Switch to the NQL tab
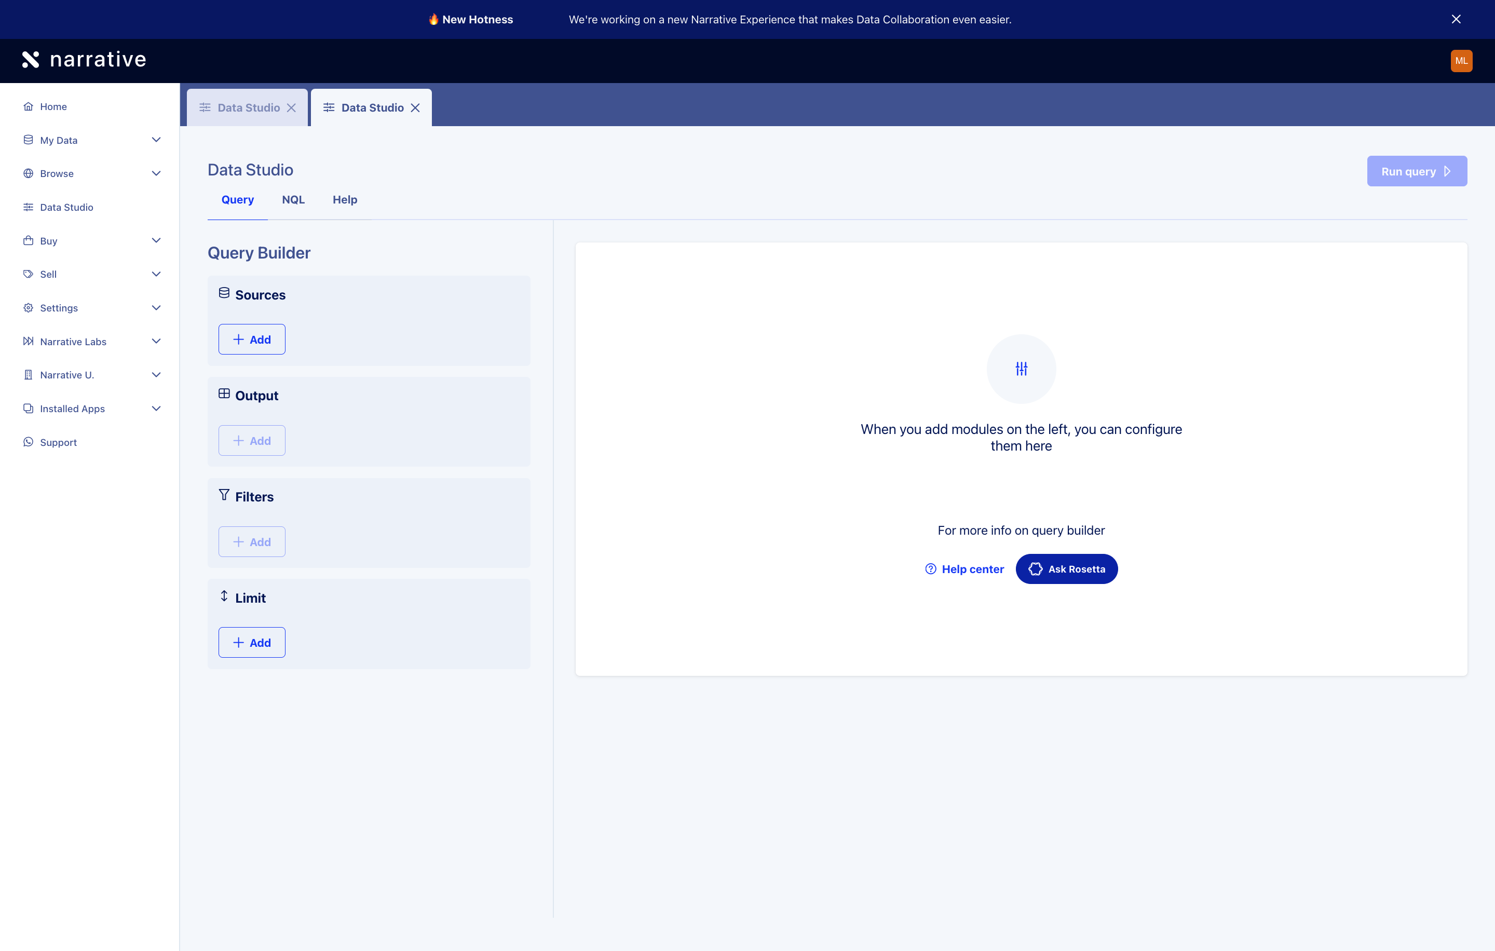This screenshot has width=1495, height=951. click(x=293, y=199)
